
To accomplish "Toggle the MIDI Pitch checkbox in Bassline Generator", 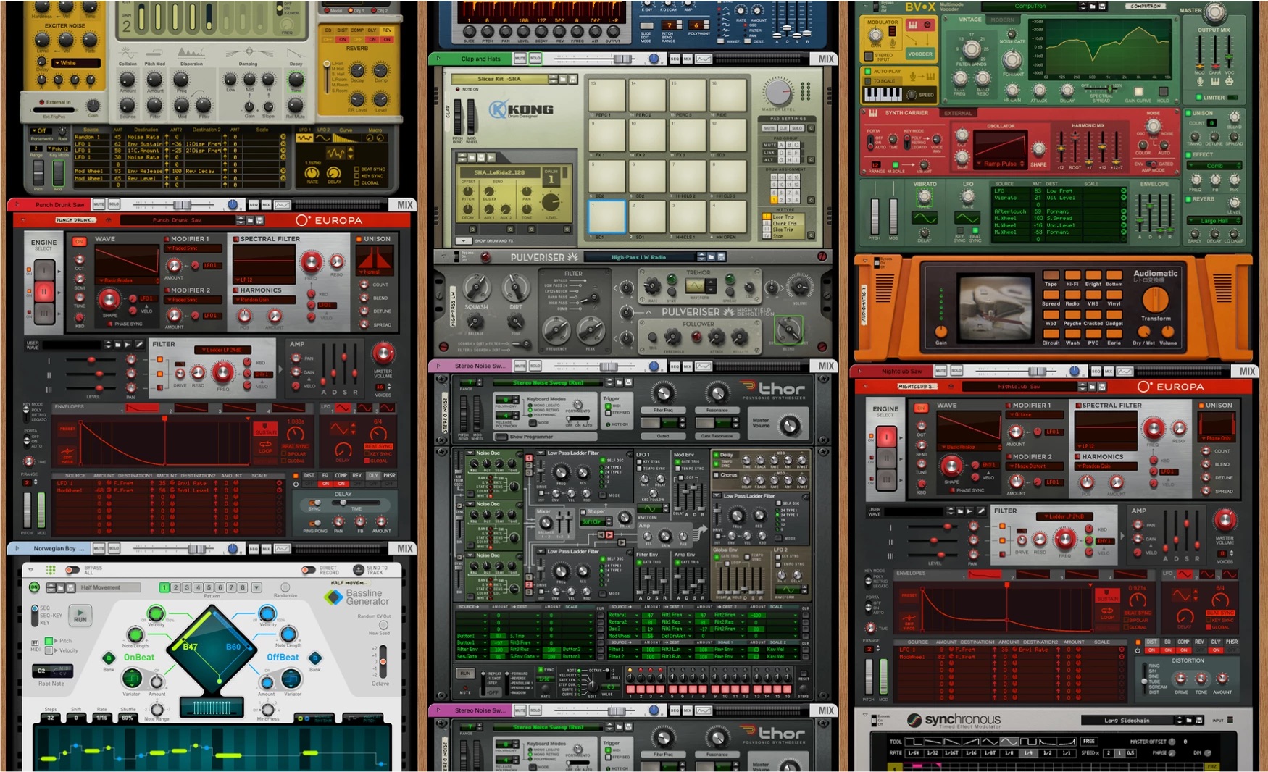I will point(49,641).
